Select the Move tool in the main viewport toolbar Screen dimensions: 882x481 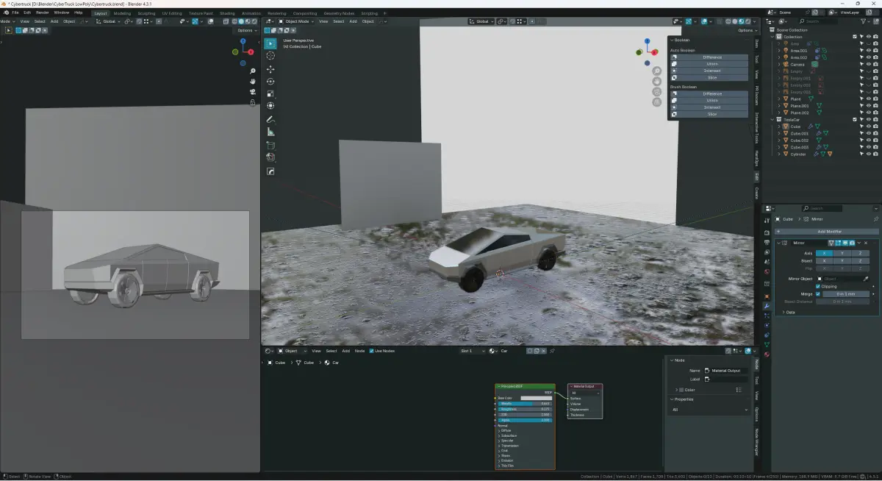tap(270, 69)
